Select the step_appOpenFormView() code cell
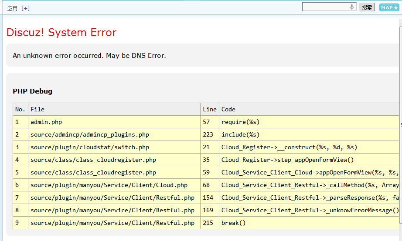This screenshot has width=402, height=241. (309, 160)
